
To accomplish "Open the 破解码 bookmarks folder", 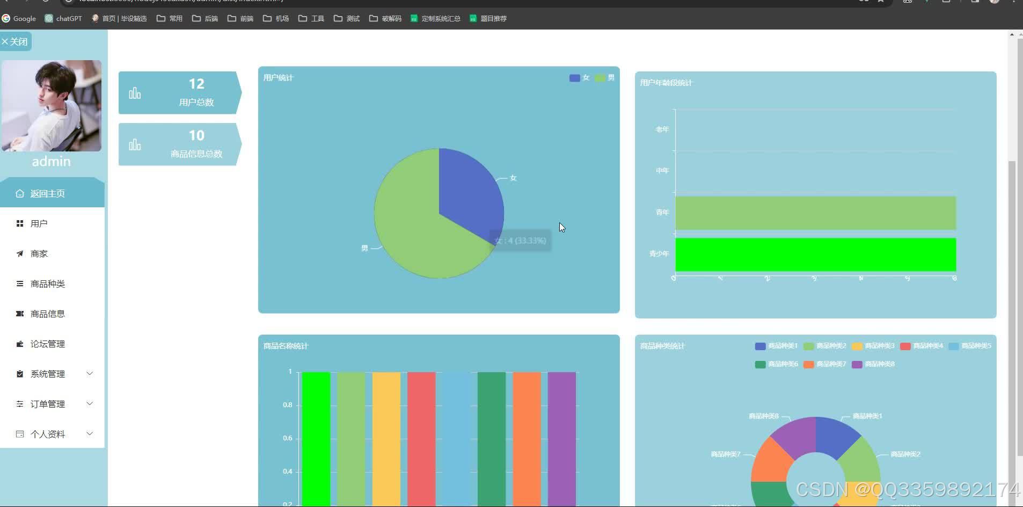I will pos(385,18).
